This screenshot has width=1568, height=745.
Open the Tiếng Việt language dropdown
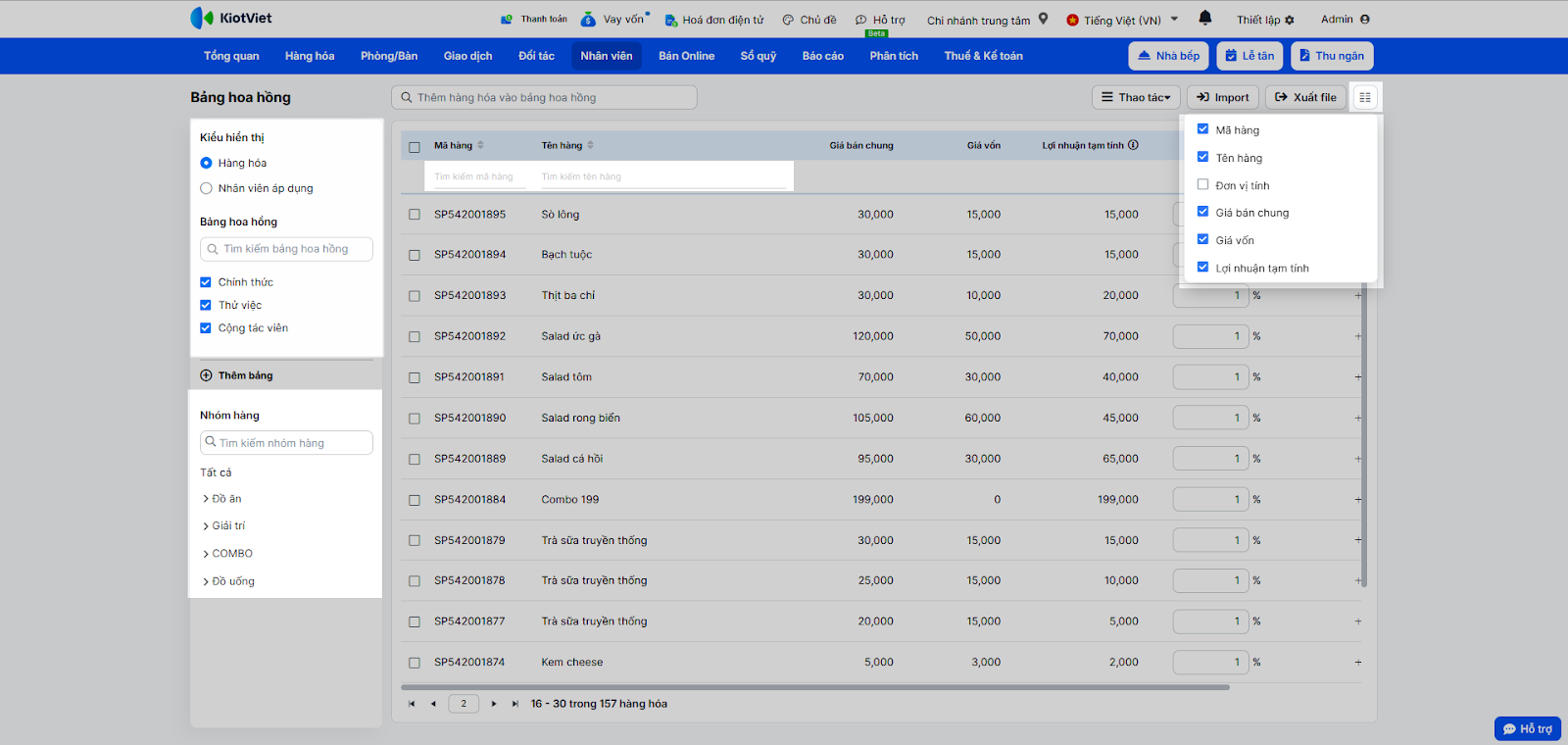pos(1122,20)
